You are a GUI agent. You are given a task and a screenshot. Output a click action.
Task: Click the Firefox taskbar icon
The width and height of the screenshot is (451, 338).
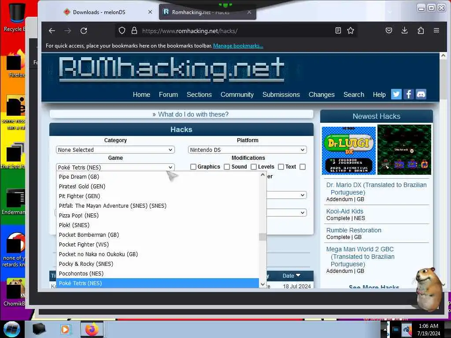[x=92, y=329]
